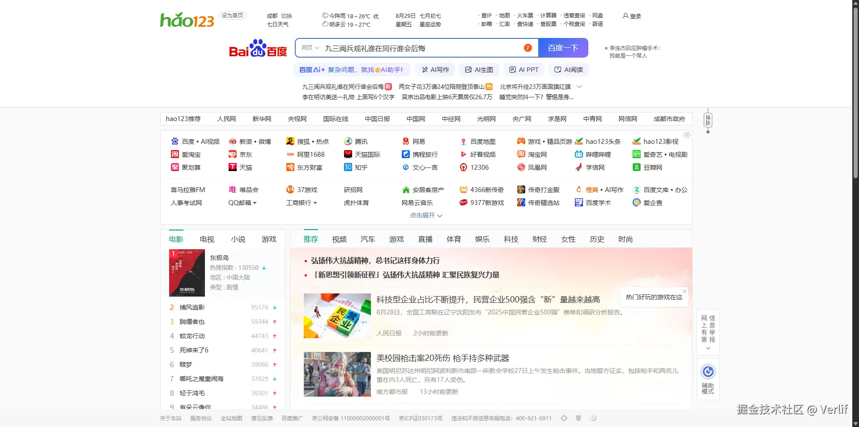Click the login user icon 登录
Screen dimensions: 859x427
(x=625, y=16)
